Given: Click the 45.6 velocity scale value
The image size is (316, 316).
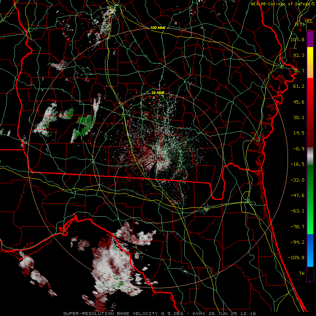Looking at the screenshot, I should (x=299, y=102).
